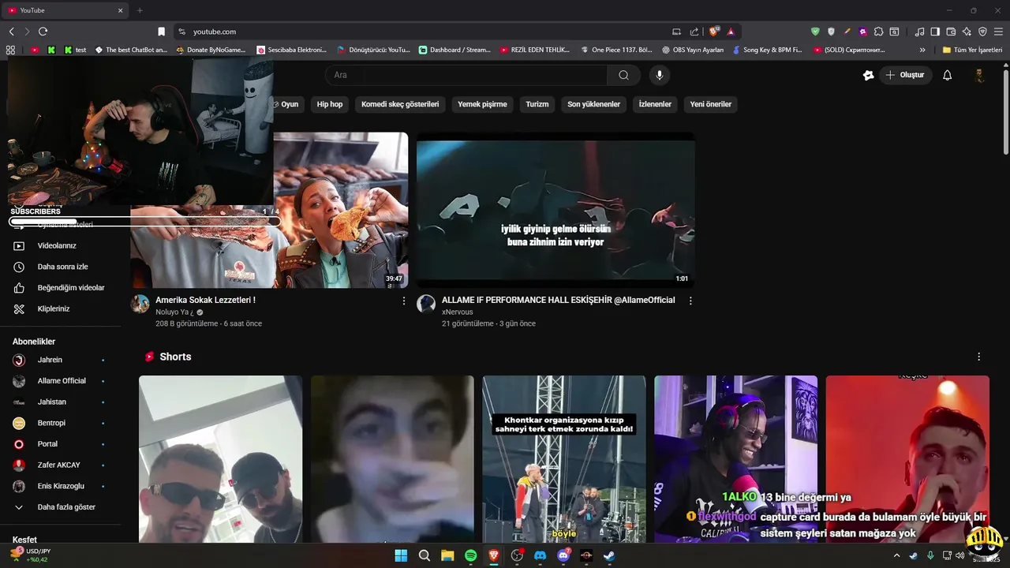Go back with the browser back arrow
This screenshot has height=568, width=1010.
[x=11, y=32]
